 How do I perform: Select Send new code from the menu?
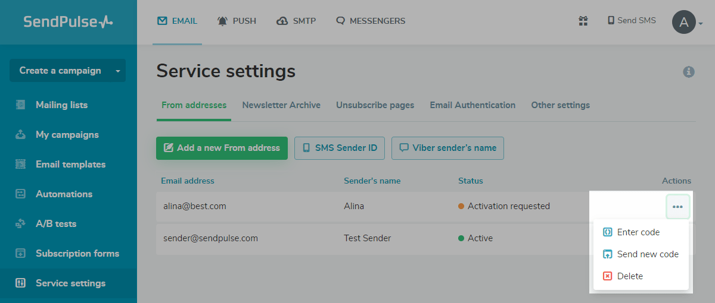click(x=647, y=254)
